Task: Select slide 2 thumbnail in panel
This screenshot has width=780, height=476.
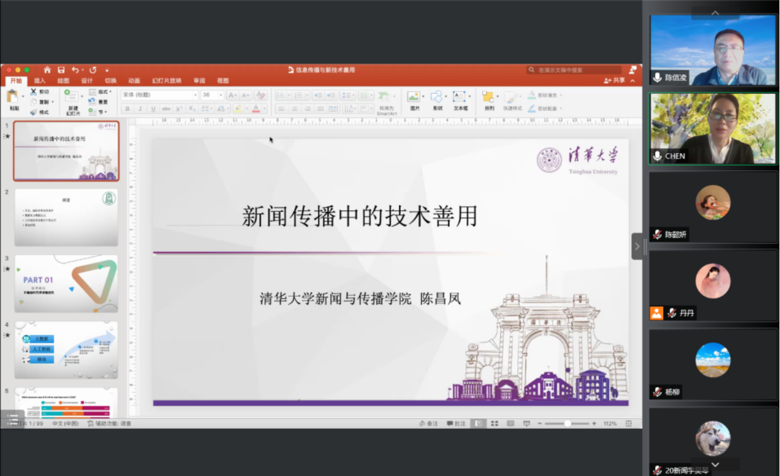Action: click(66, 217)
